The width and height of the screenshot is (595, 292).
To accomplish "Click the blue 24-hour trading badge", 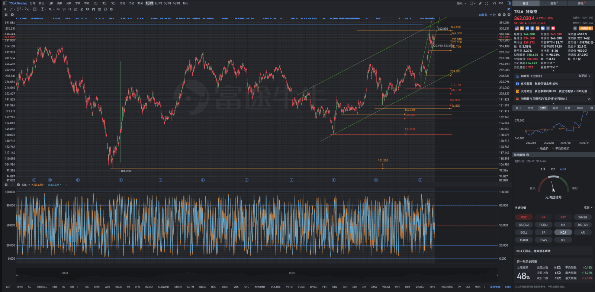I will (527, 28).
